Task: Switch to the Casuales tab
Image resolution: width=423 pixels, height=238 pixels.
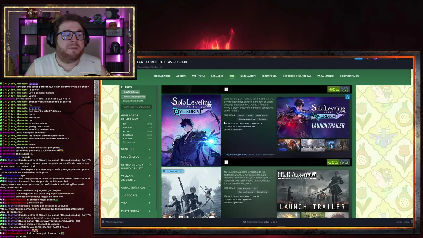Action: [217, 76]
